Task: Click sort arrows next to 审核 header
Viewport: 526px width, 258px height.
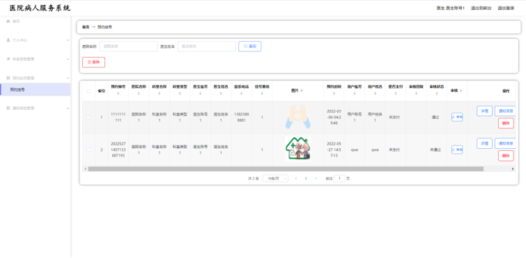Action: coord(461,90)
